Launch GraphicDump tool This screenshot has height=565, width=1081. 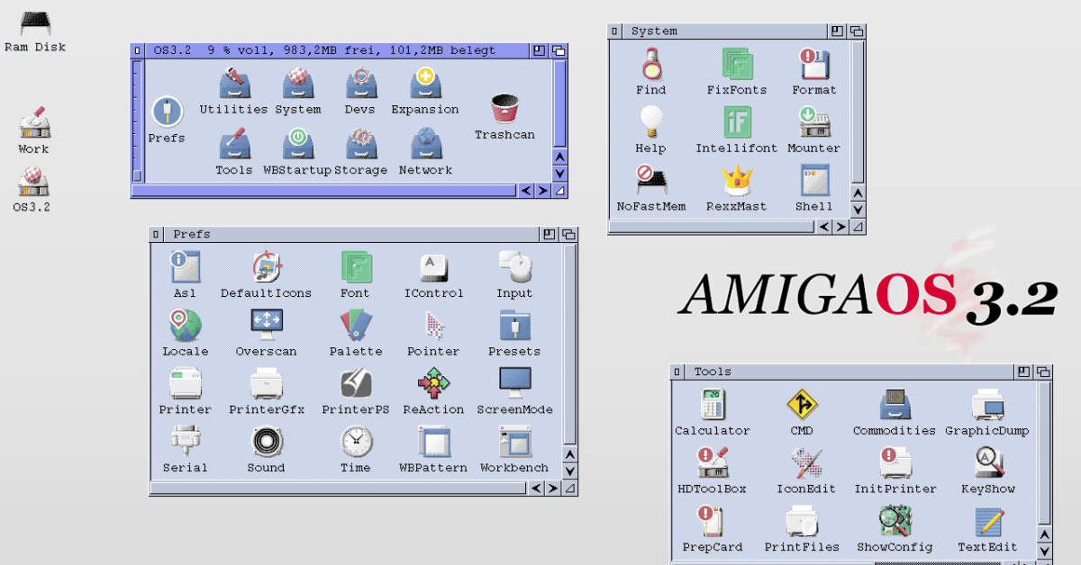click(987, 405)
